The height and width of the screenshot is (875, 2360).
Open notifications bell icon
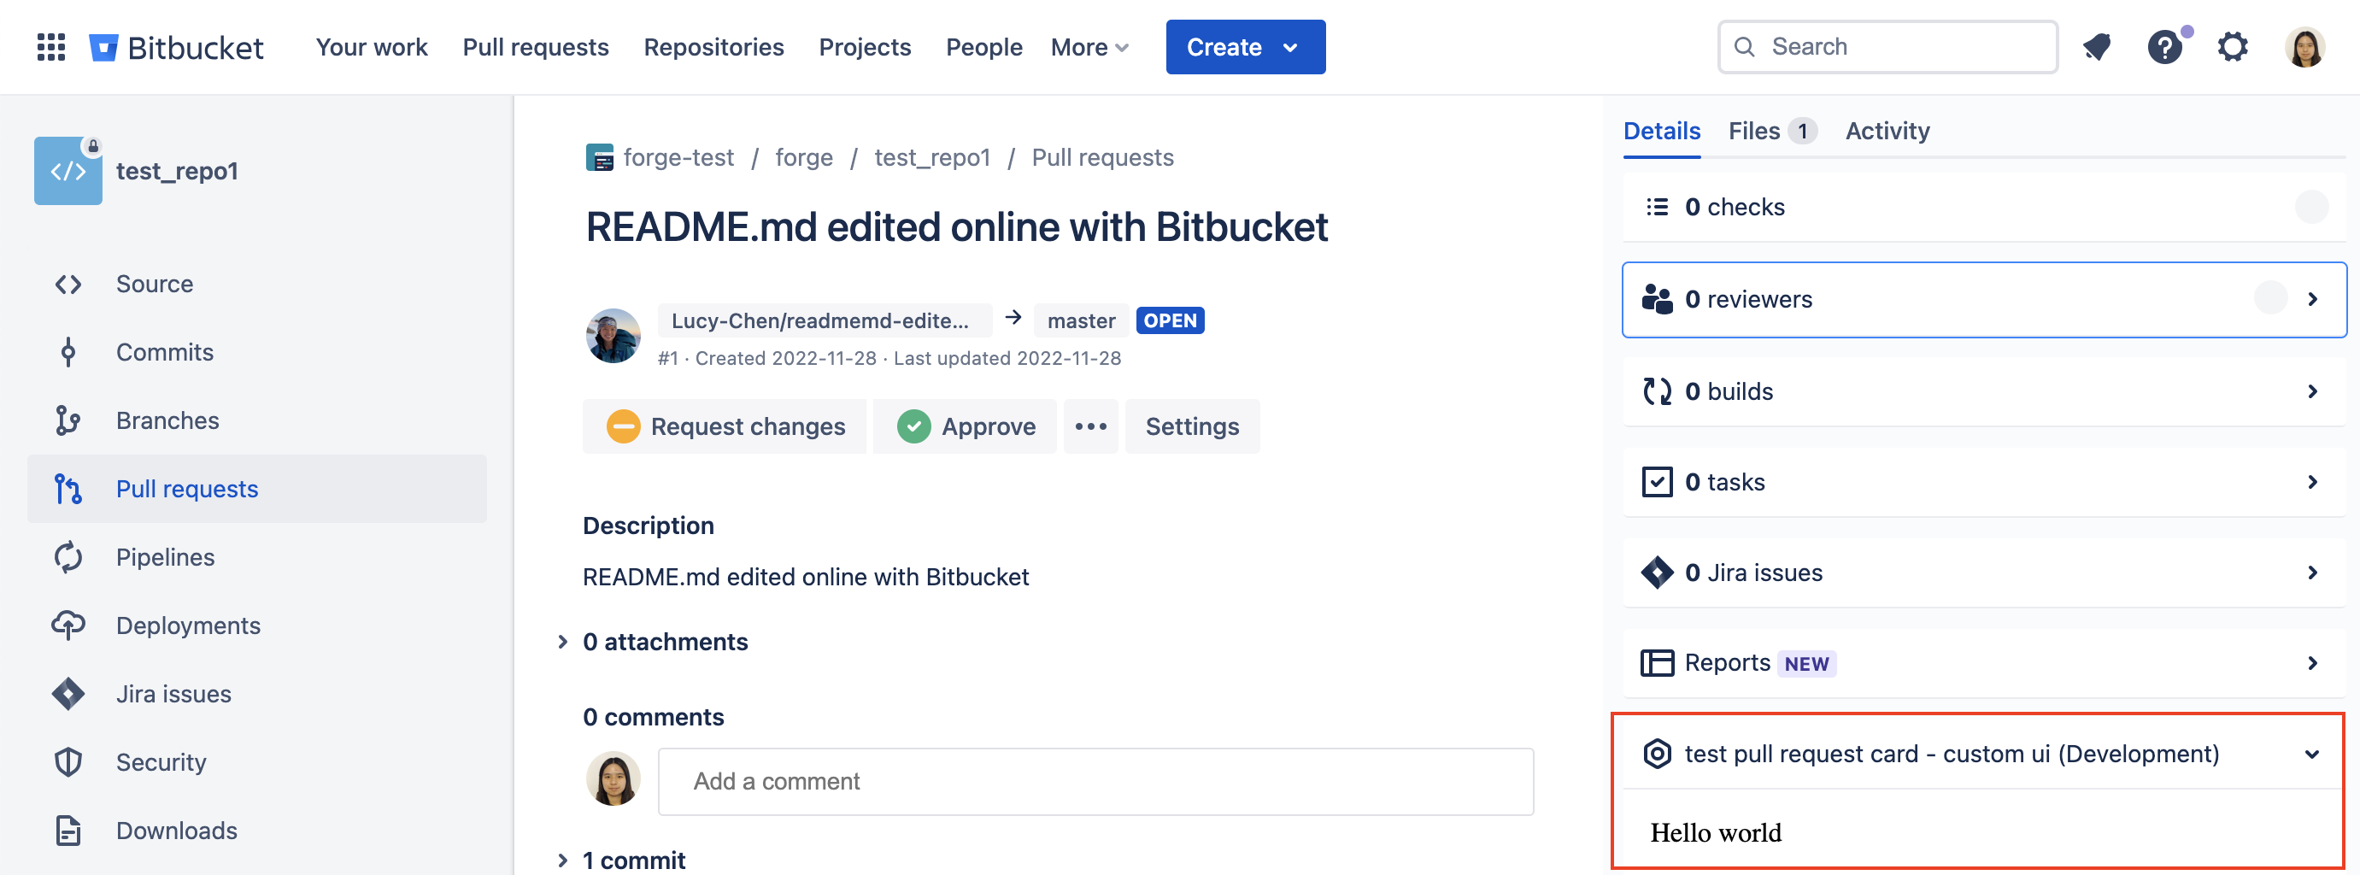[x=2097, y=47]
